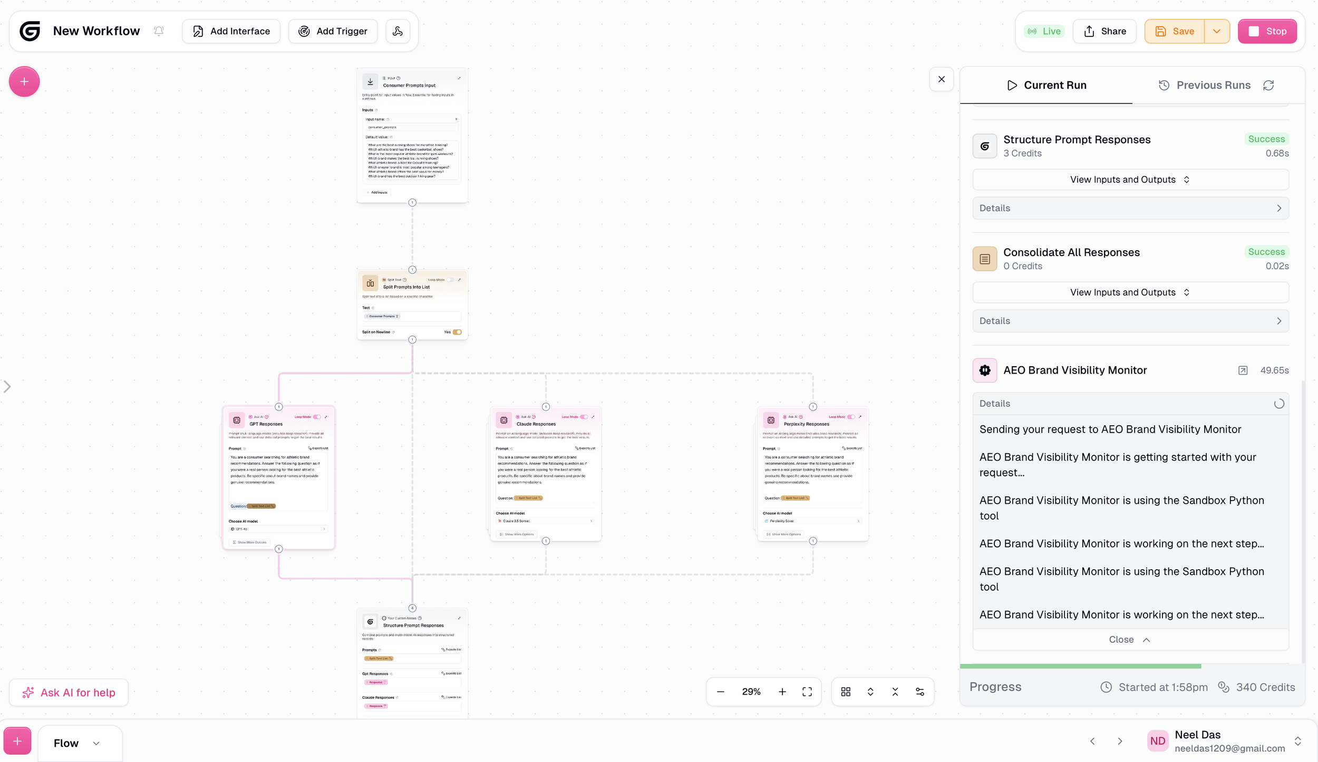This screenshot has height=762, width=1318.
Task: Toggle Loop Mode on GPT Responses node
Action: tap(317, 417)
